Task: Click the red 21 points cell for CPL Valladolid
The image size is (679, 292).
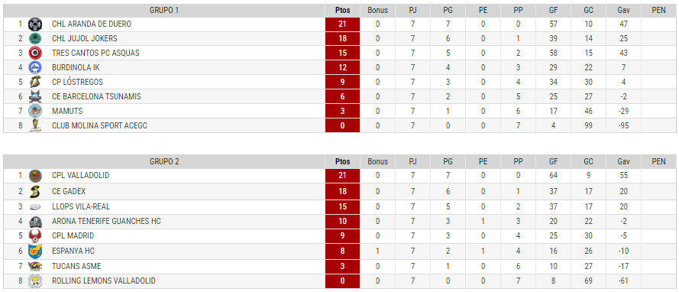Action: pos(342,176)
